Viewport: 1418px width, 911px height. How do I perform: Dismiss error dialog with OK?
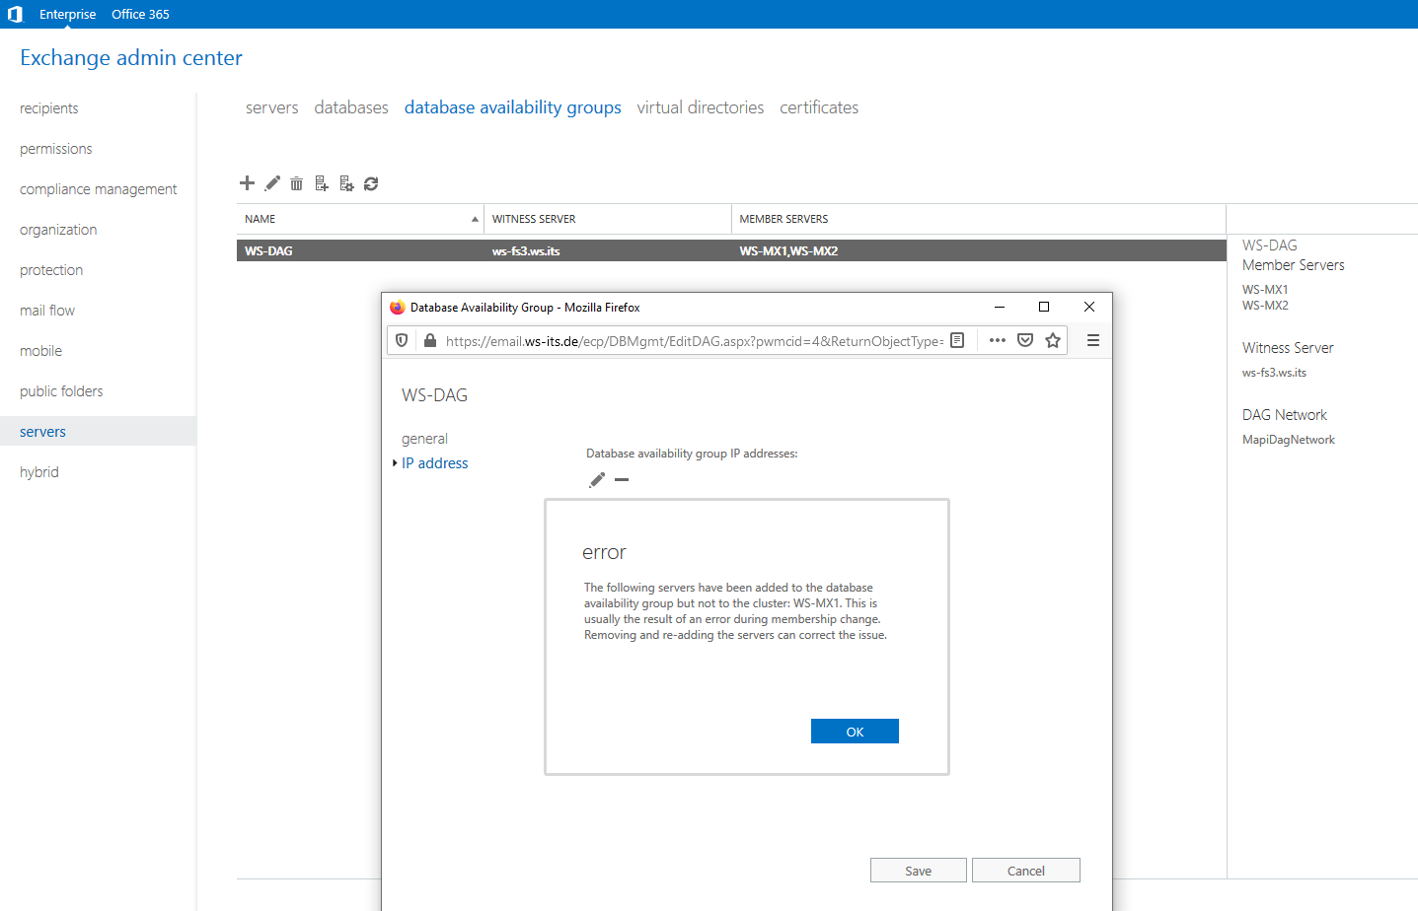(855, 732)
